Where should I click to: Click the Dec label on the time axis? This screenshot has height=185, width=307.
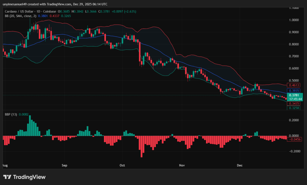point(240,165)
